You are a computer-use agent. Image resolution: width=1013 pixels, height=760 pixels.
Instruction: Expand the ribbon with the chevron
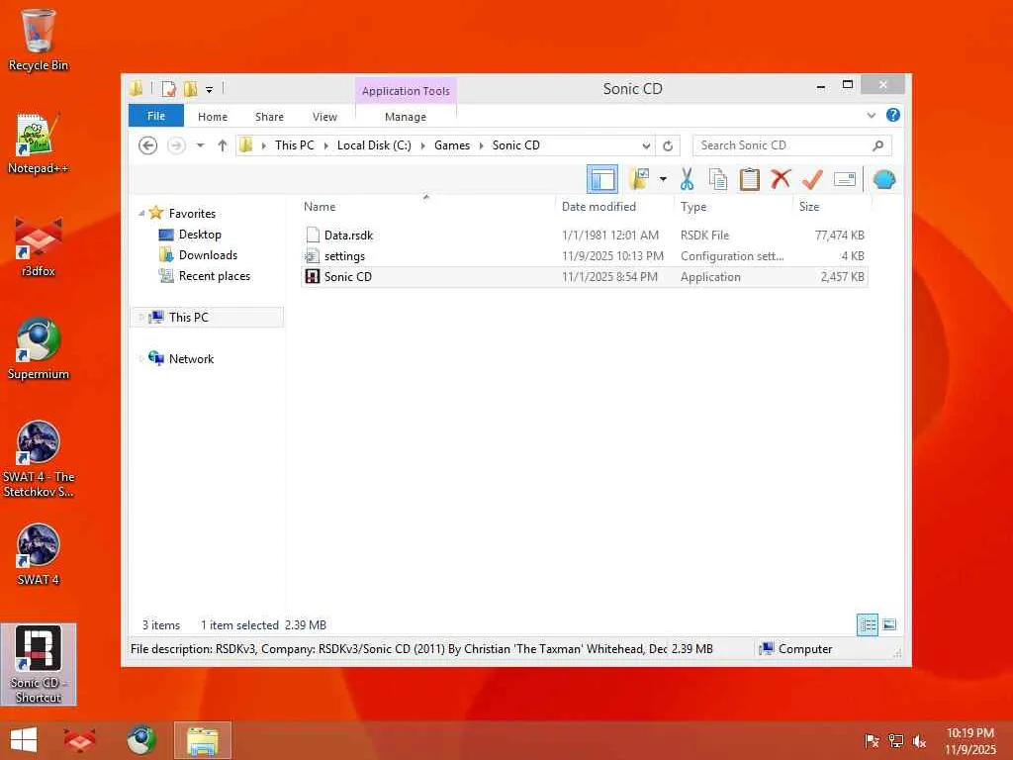871,116
